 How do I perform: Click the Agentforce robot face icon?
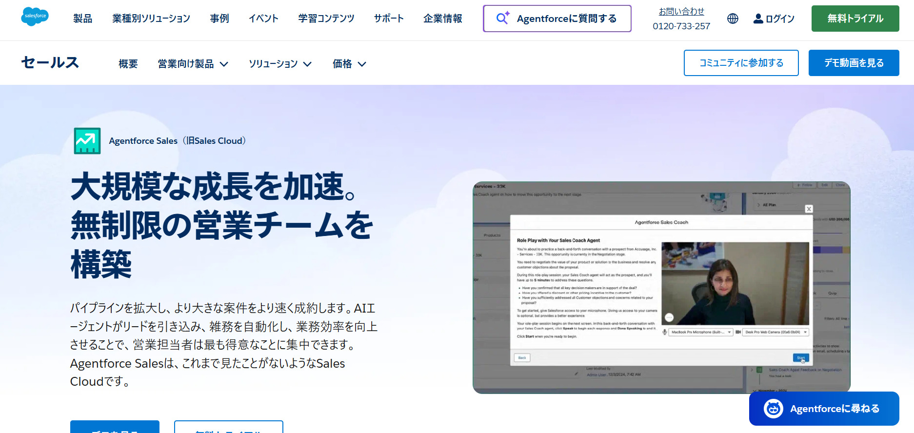coord(773,409)
